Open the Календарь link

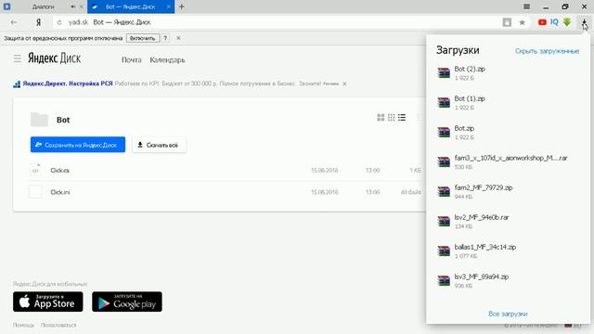point(167,59)
